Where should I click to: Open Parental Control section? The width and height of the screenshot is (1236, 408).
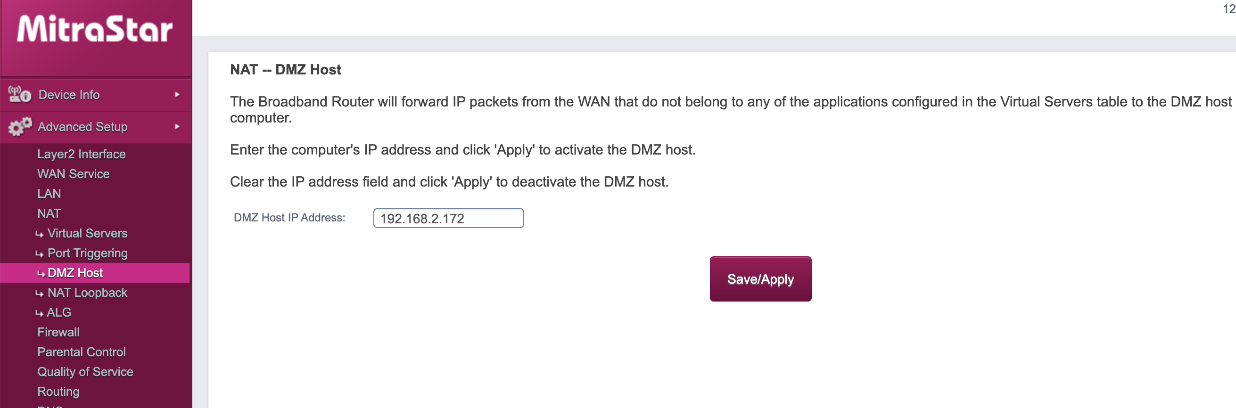82,352
